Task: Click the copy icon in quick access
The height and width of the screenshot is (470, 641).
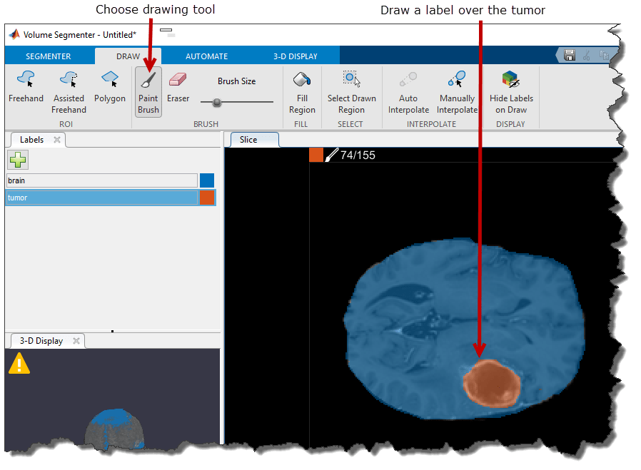Action: tap(604, 55)
